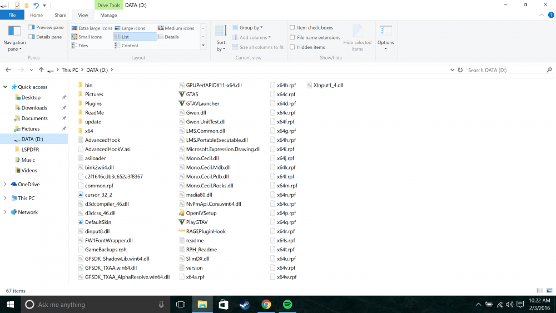
Task: Expand the Network tree node
Action: 6,212
